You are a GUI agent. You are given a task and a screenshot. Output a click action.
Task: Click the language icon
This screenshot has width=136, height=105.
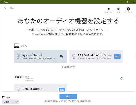[x=4, y=97]
